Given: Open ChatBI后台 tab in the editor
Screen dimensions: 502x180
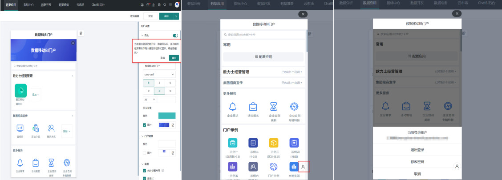Looking at the screenshot, I should 98,5.
